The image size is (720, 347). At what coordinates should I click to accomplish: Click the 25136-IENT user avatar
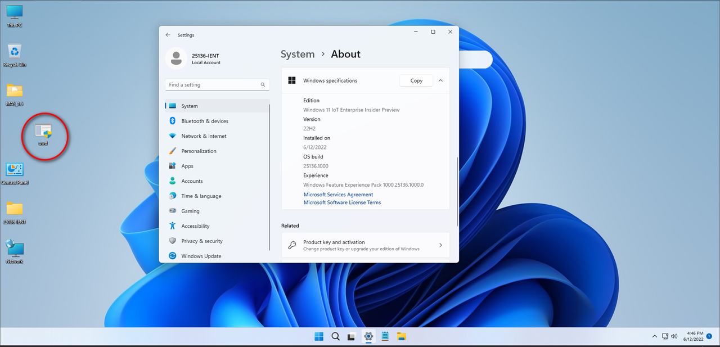click(177, 58)
